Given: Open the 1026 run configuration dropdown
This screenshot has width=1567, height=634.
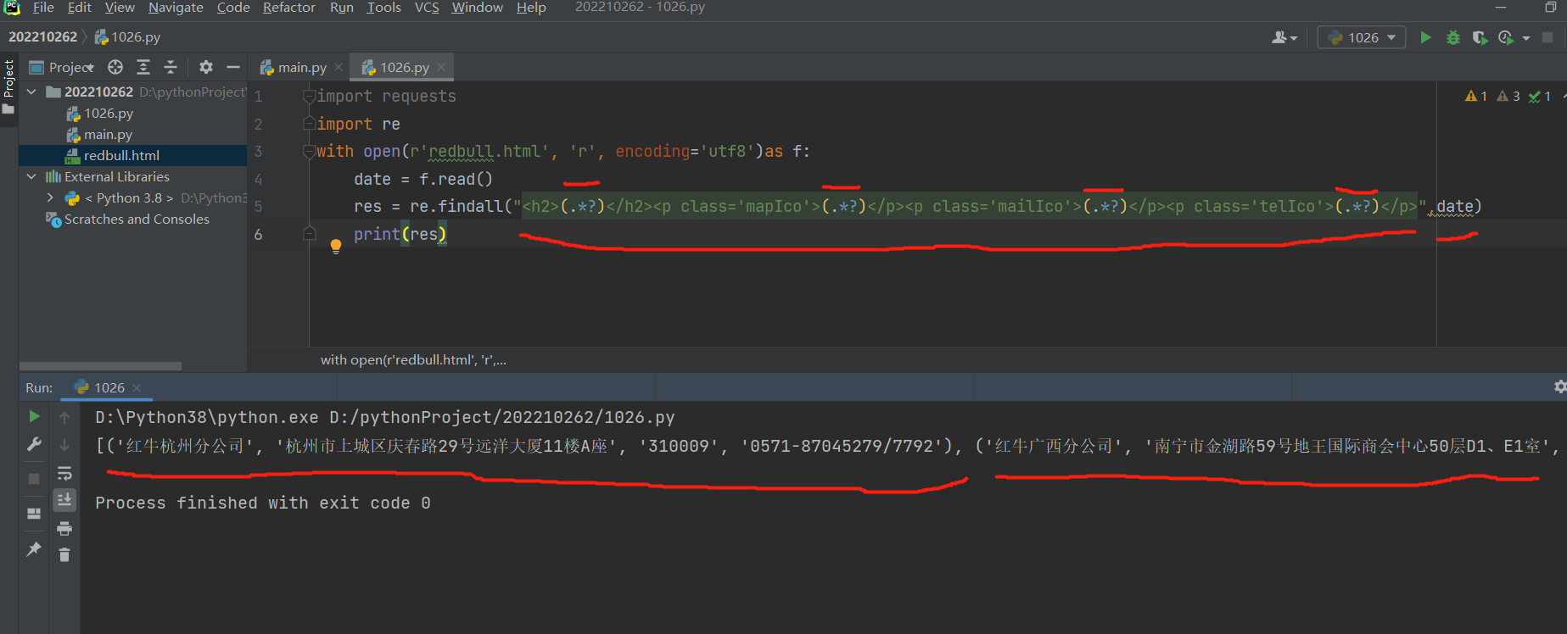Looking at the screenshot, I should [x=1362, y=37].
